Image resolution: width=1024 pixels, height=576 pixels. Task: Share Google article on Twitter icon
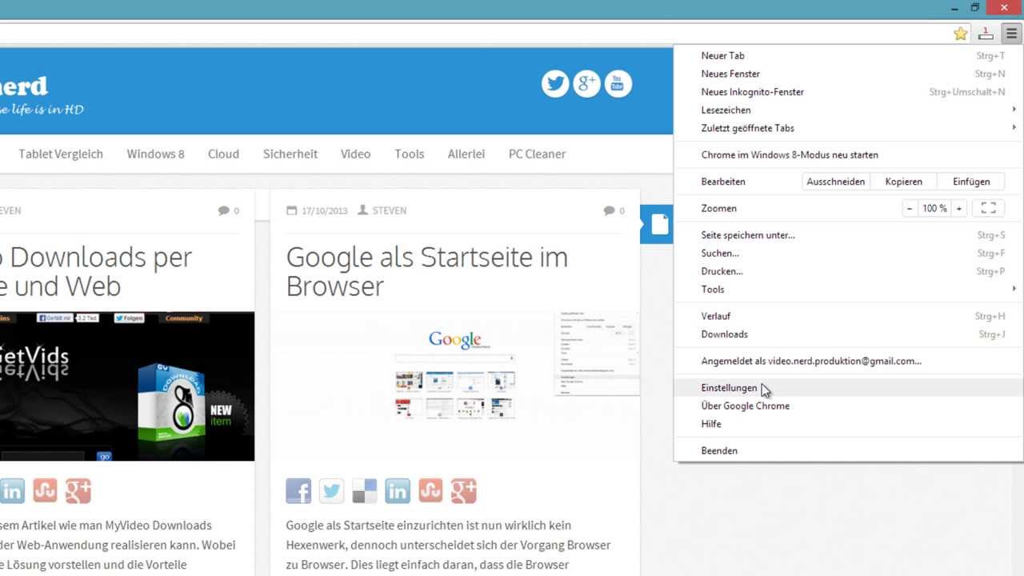tap(331, 490)
